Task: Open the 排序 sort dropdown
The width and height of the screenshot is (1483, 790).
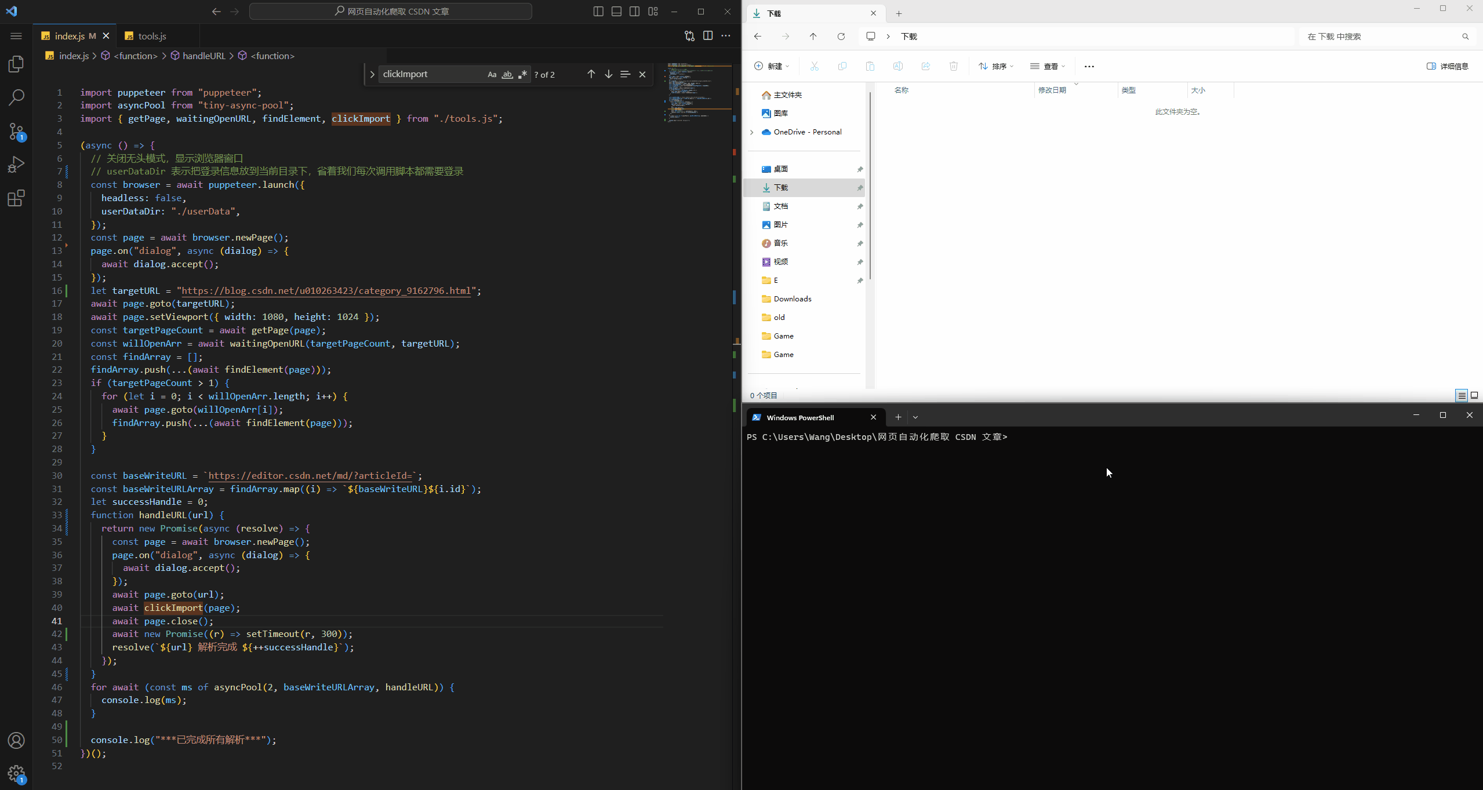Action: (995, 66)
